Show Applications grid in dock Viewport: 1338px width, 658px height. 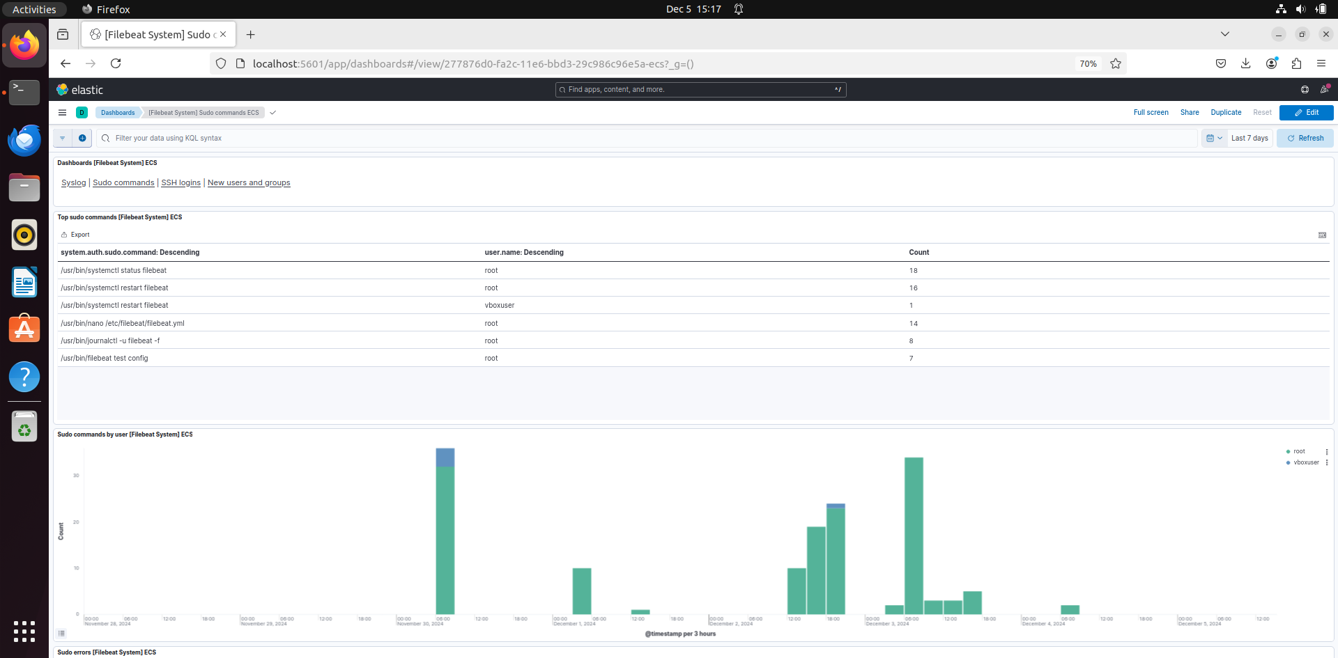(x=24, y=632)
